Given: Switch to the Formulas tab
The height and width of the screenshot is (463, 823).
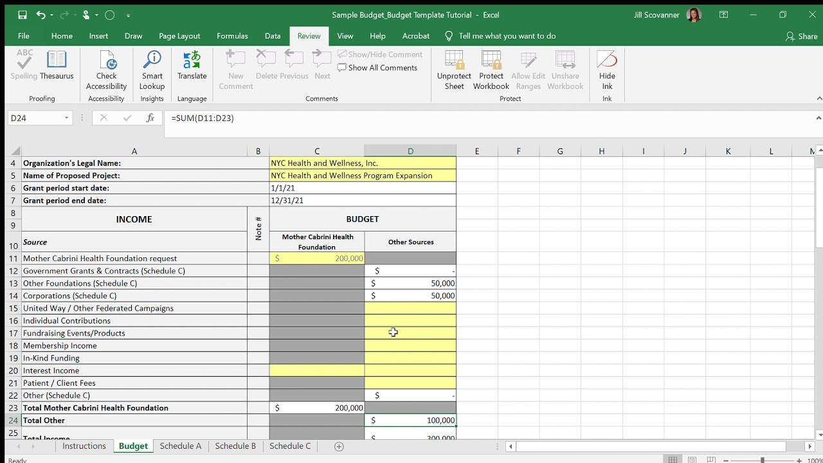Looking at the screenshot, I should [x=232, y=36].
